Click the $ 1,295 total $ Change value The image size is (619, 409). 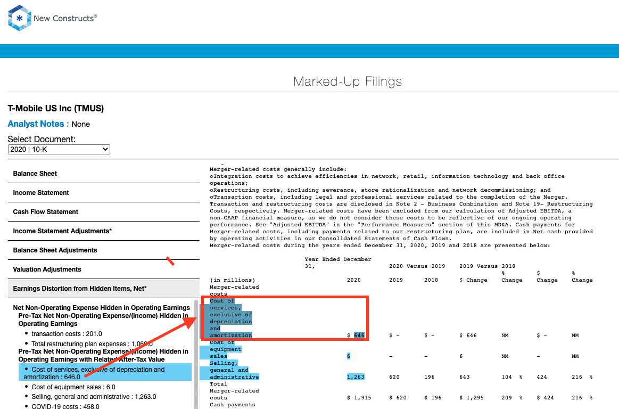(x=472, y=398)
